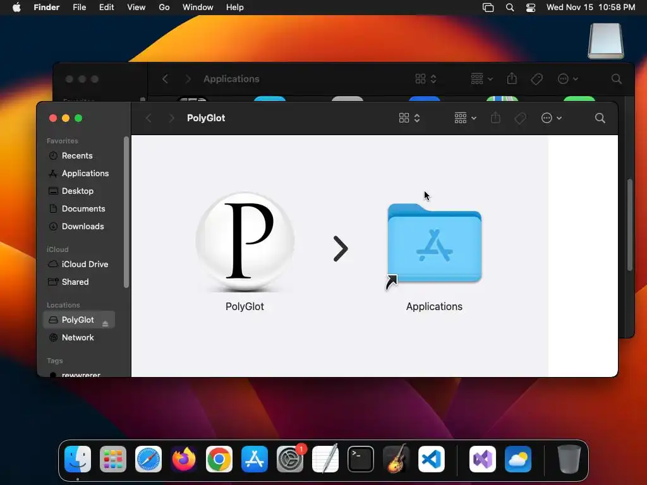Image resolution: width=647 pixels, height=485 pixels.
Task: Open Recents in the sidebar
Action: point(76,155)
